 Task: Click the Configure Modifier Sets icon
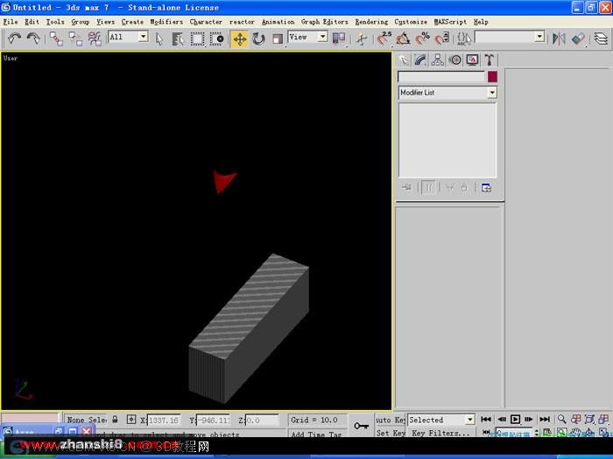[486, 188]
